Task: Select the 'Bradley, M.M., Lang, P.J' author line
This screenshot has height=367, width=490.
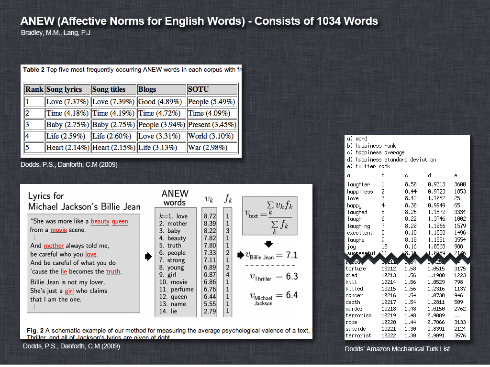Action: click(x=56, y=33)
